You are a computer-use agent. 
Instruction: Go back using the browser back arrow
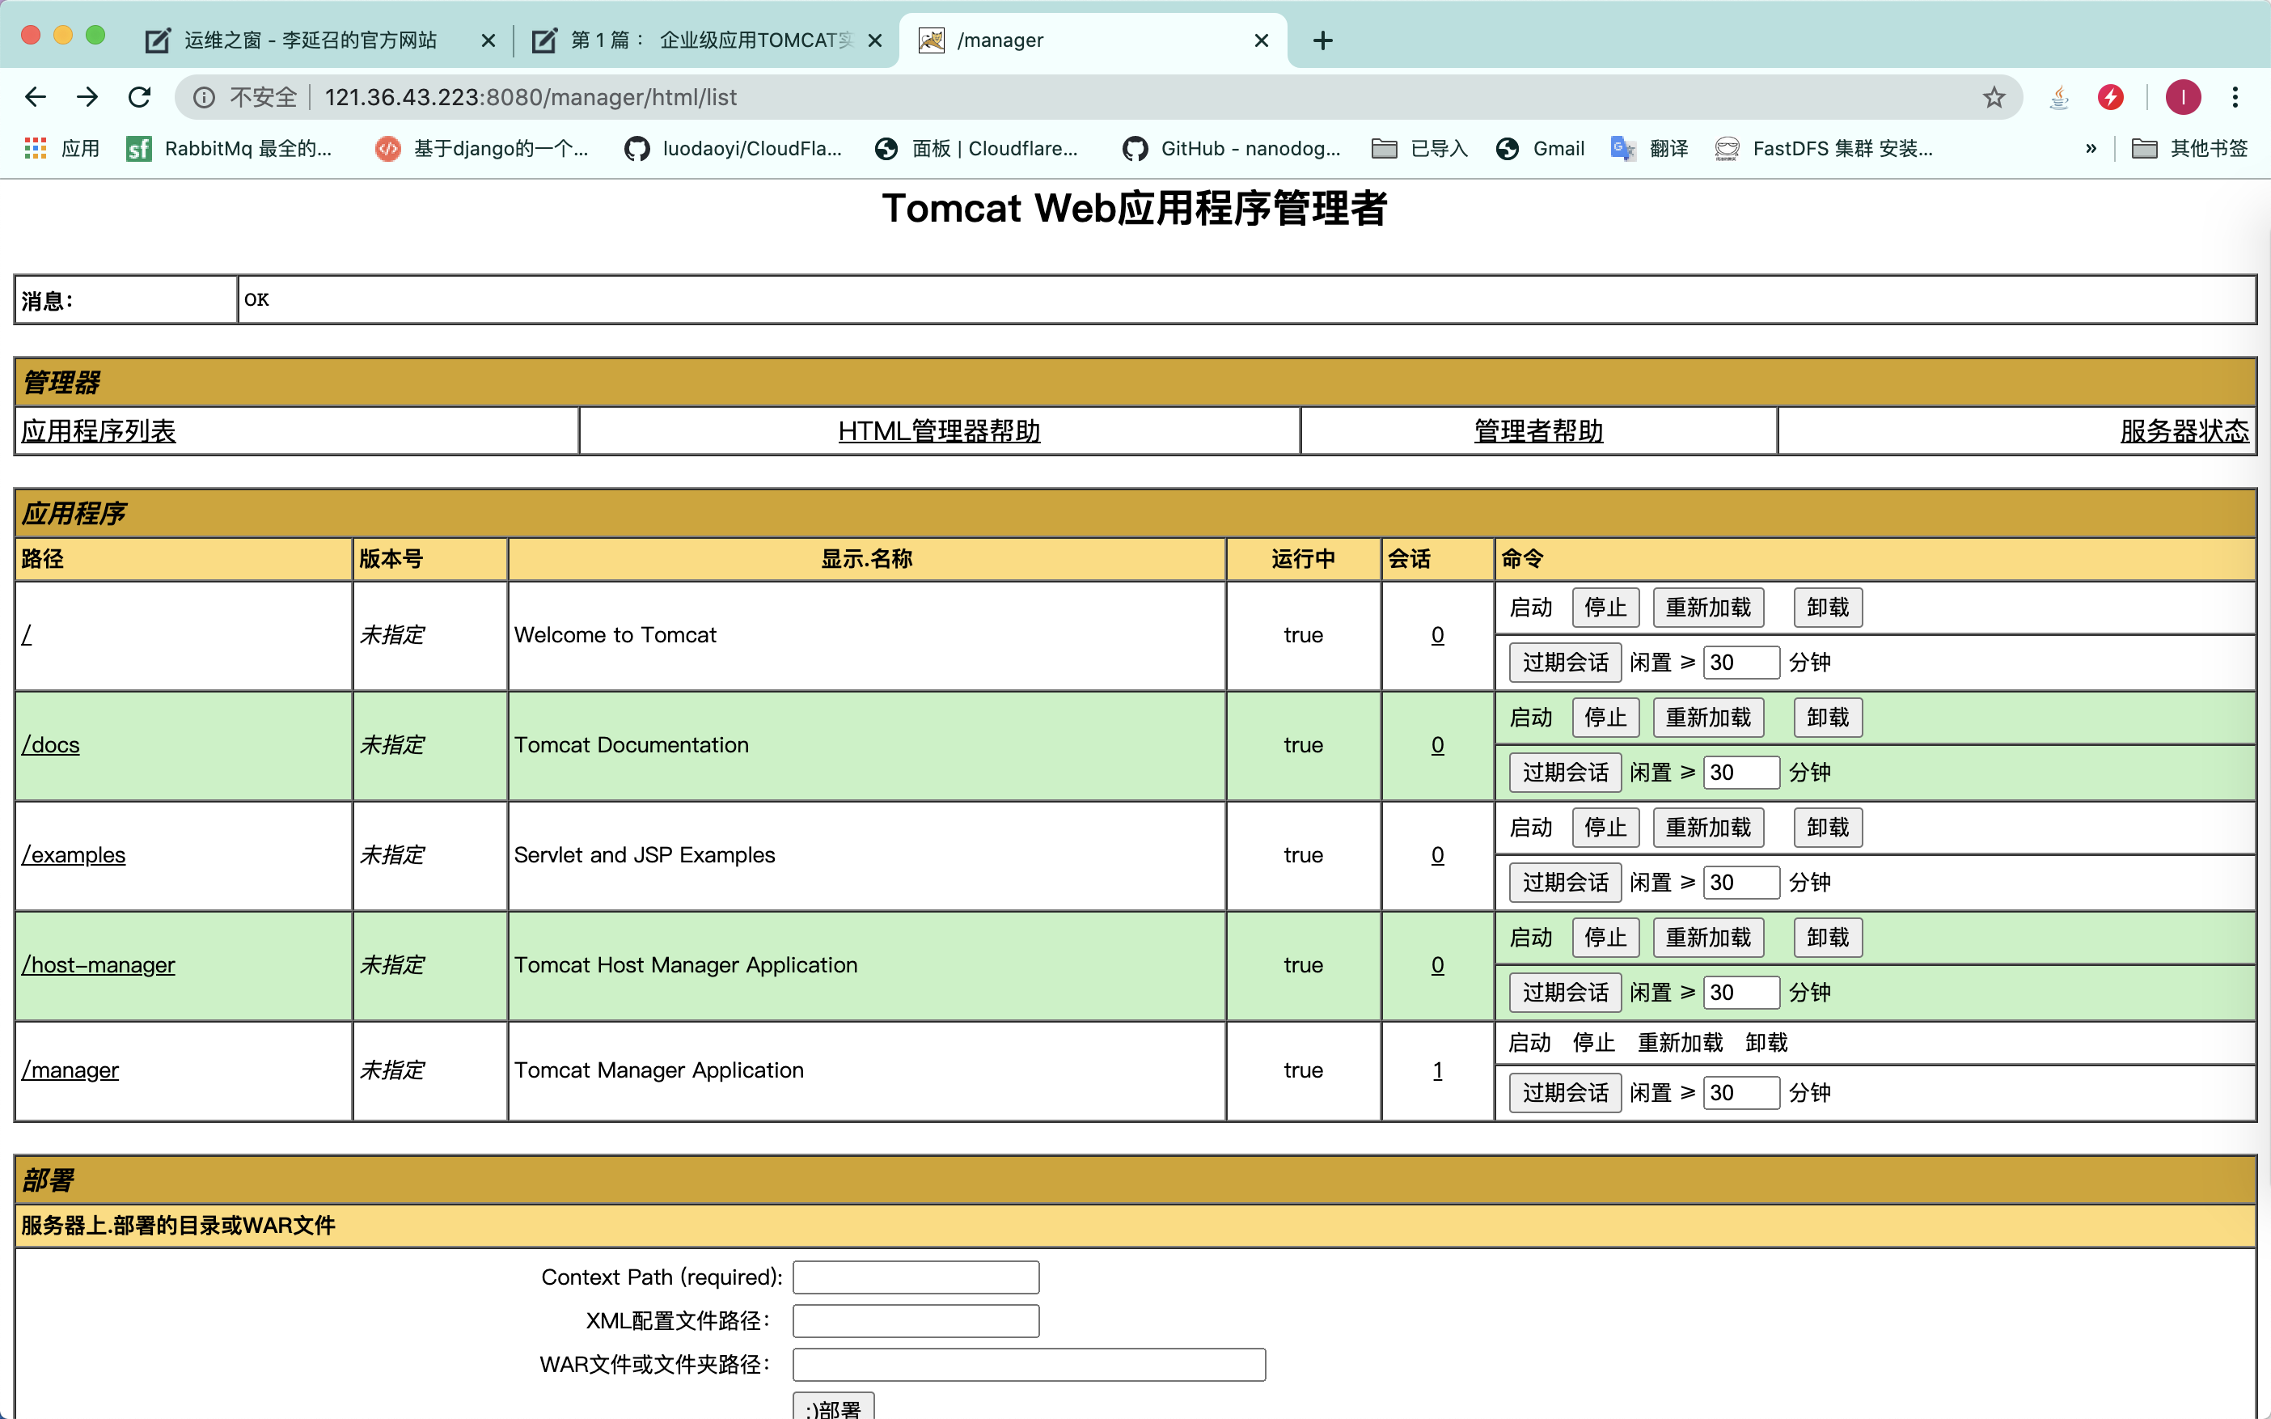coord(36,96)
